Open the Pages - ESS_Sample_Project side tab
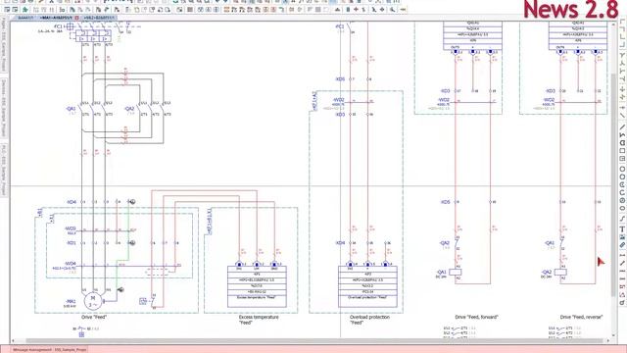Image resolution: width=627 pixels, height=353 pixels. 4,46
